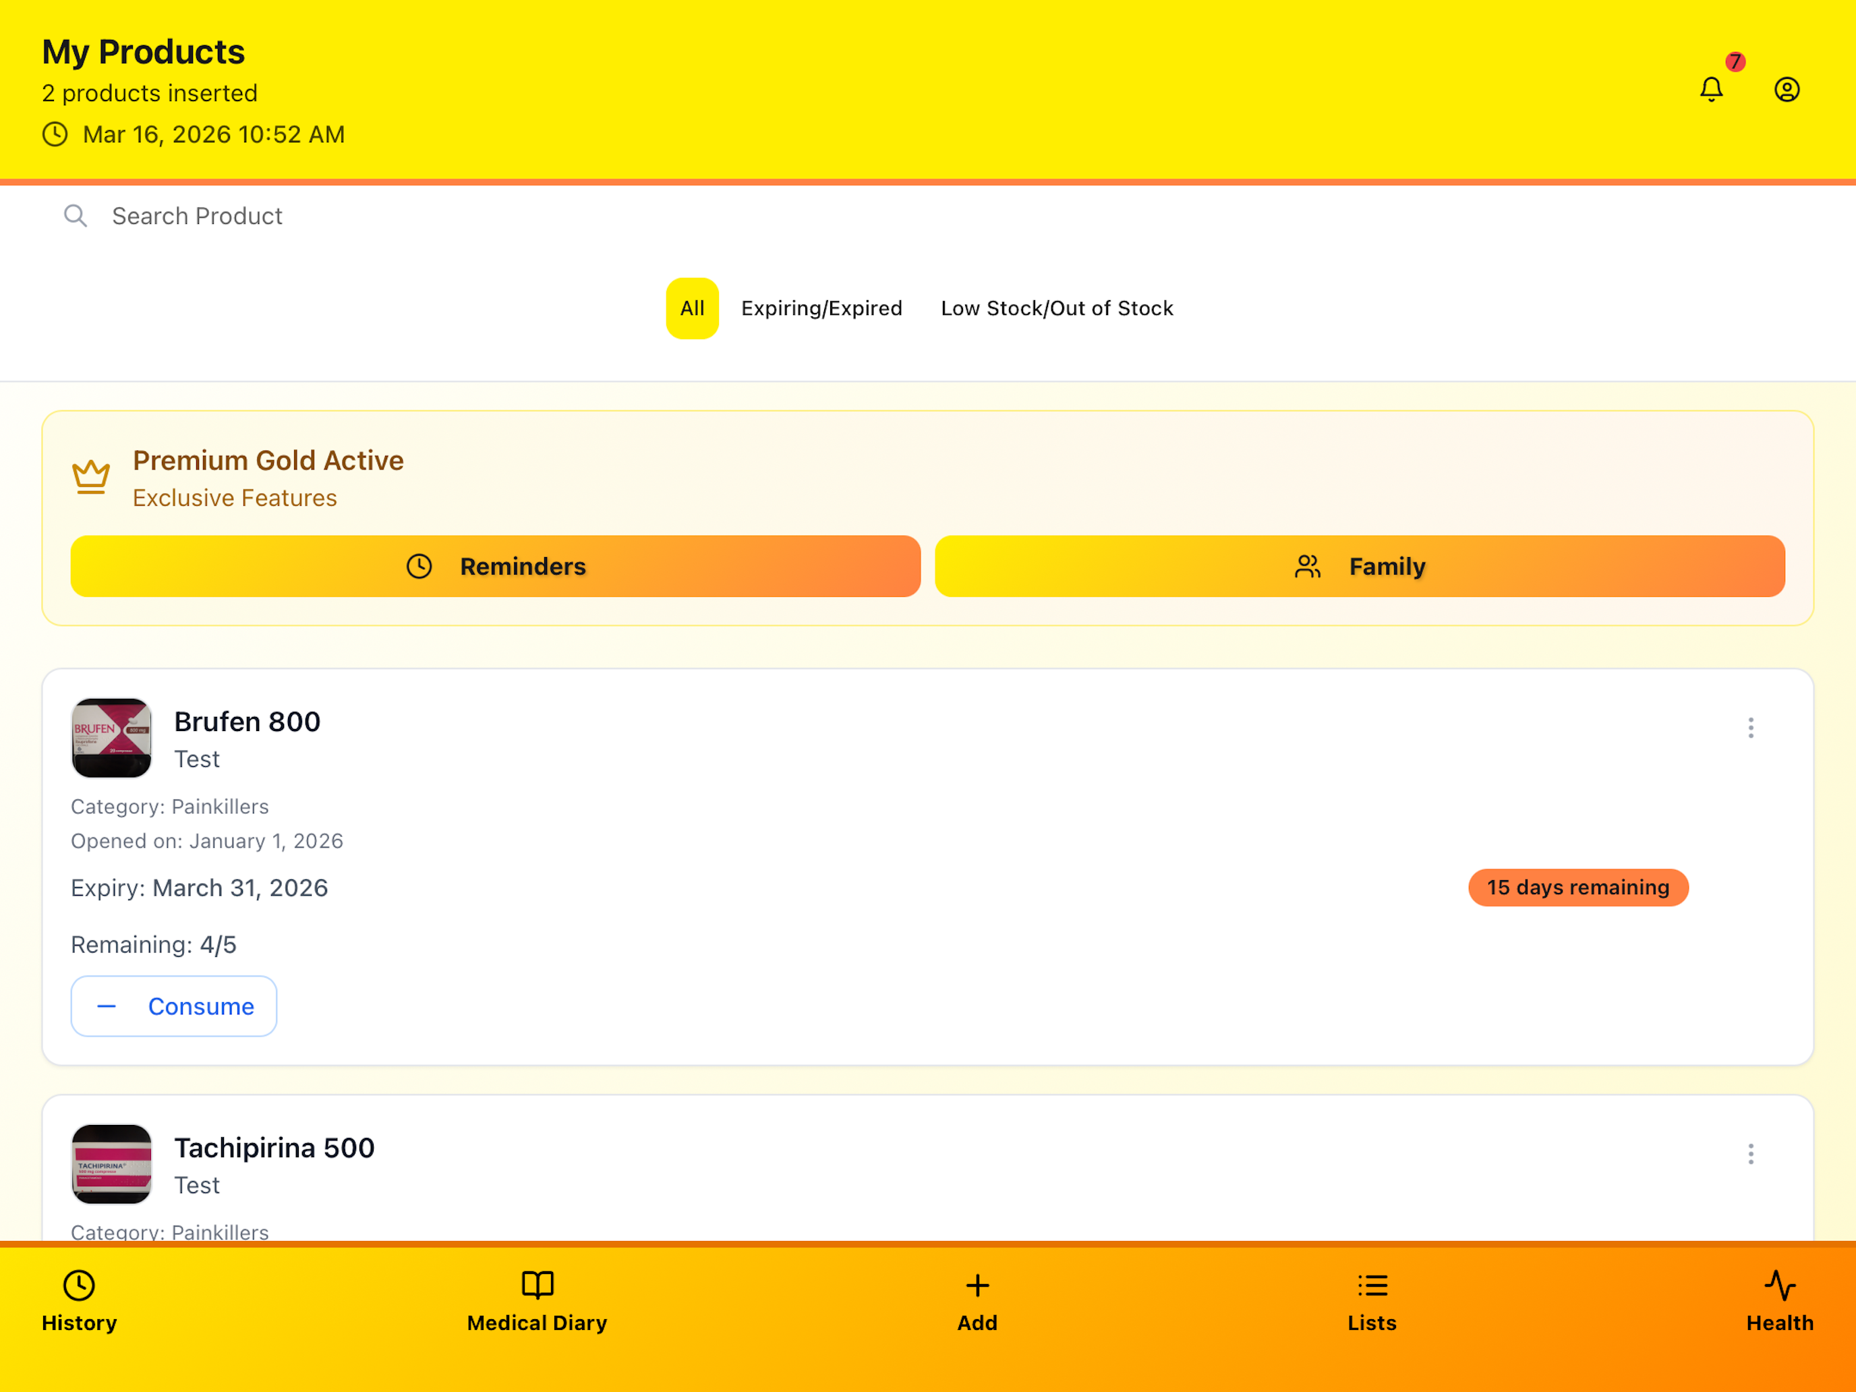Screen dimensions: 1856x1392
Task: Click the Remaining: 4/5 text
Action: pyautogui.click(x=154, y=945)
